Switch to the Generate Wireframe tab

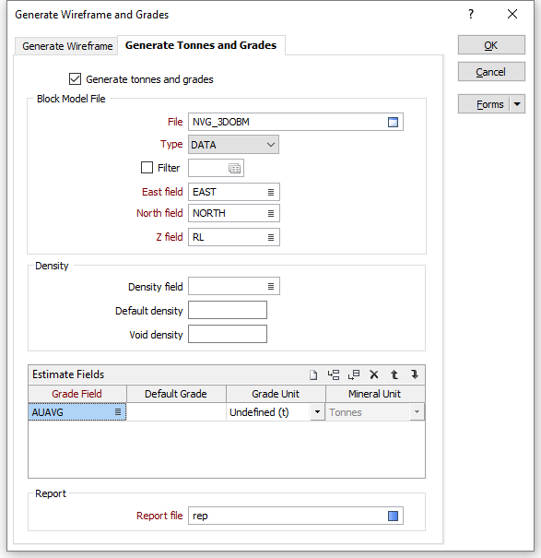tap(67, 46)
